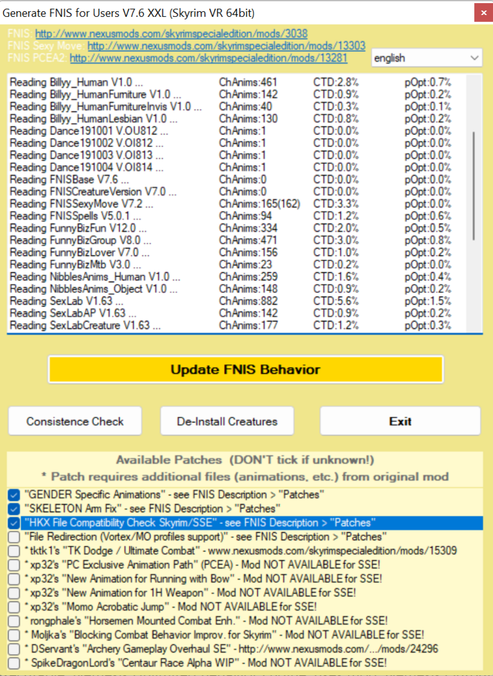Image resolution: width=493 pixels, height=676 pixels.
Task: Uncheck GENDER Specific Animations patch
Action: tap(14, 495)
